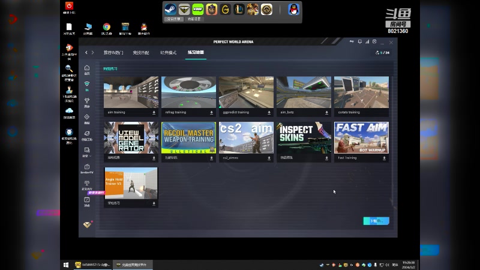Open the Inspect Skins thumbnail
Viewport: 480px width, 270px height.
[x=304, y=138]
